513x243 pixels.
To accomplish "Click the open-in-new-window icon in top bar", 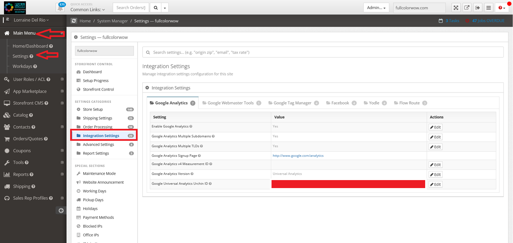I will pos(467,8).
